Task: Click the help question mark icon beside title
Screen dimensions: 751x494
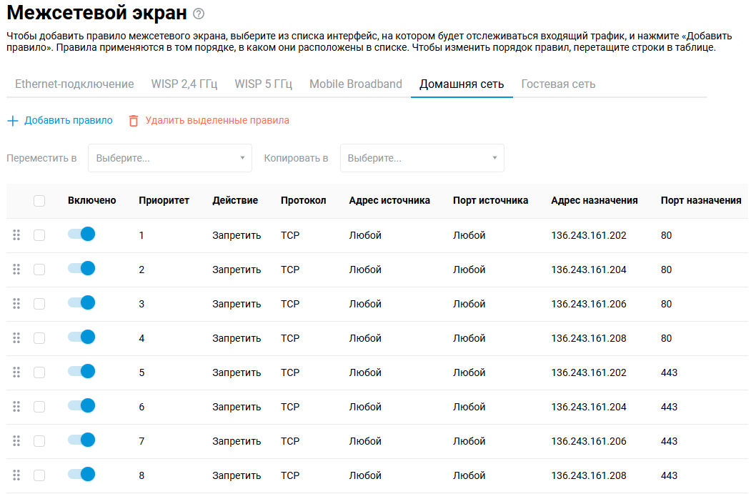Action: coord(199,14)
